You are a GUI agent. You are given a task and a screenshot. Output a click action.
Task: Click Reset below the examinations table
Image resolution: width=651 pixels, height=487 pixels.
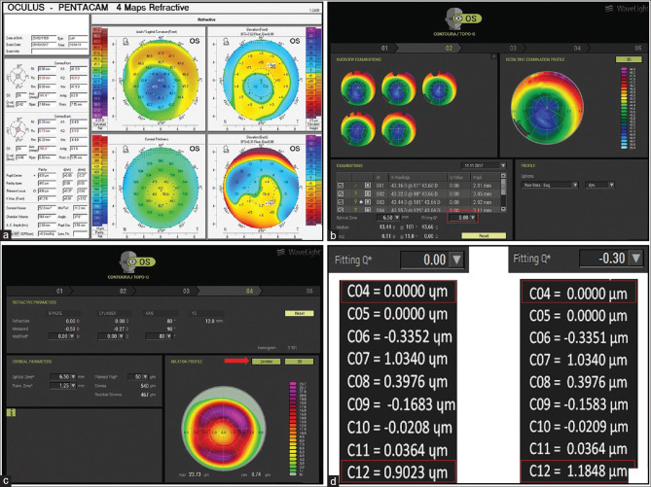pos(484,235)
